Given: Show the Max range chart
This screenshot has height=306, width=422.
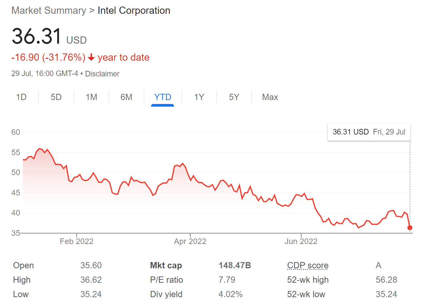Looking at the screenshot, I should point(270,97).
